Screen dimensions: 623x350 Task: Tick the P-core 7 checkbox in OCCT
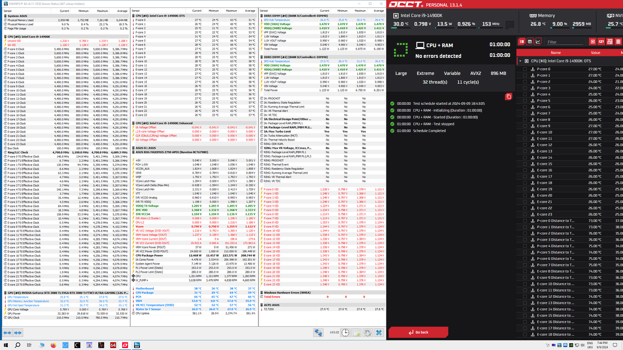coord(525,113)
